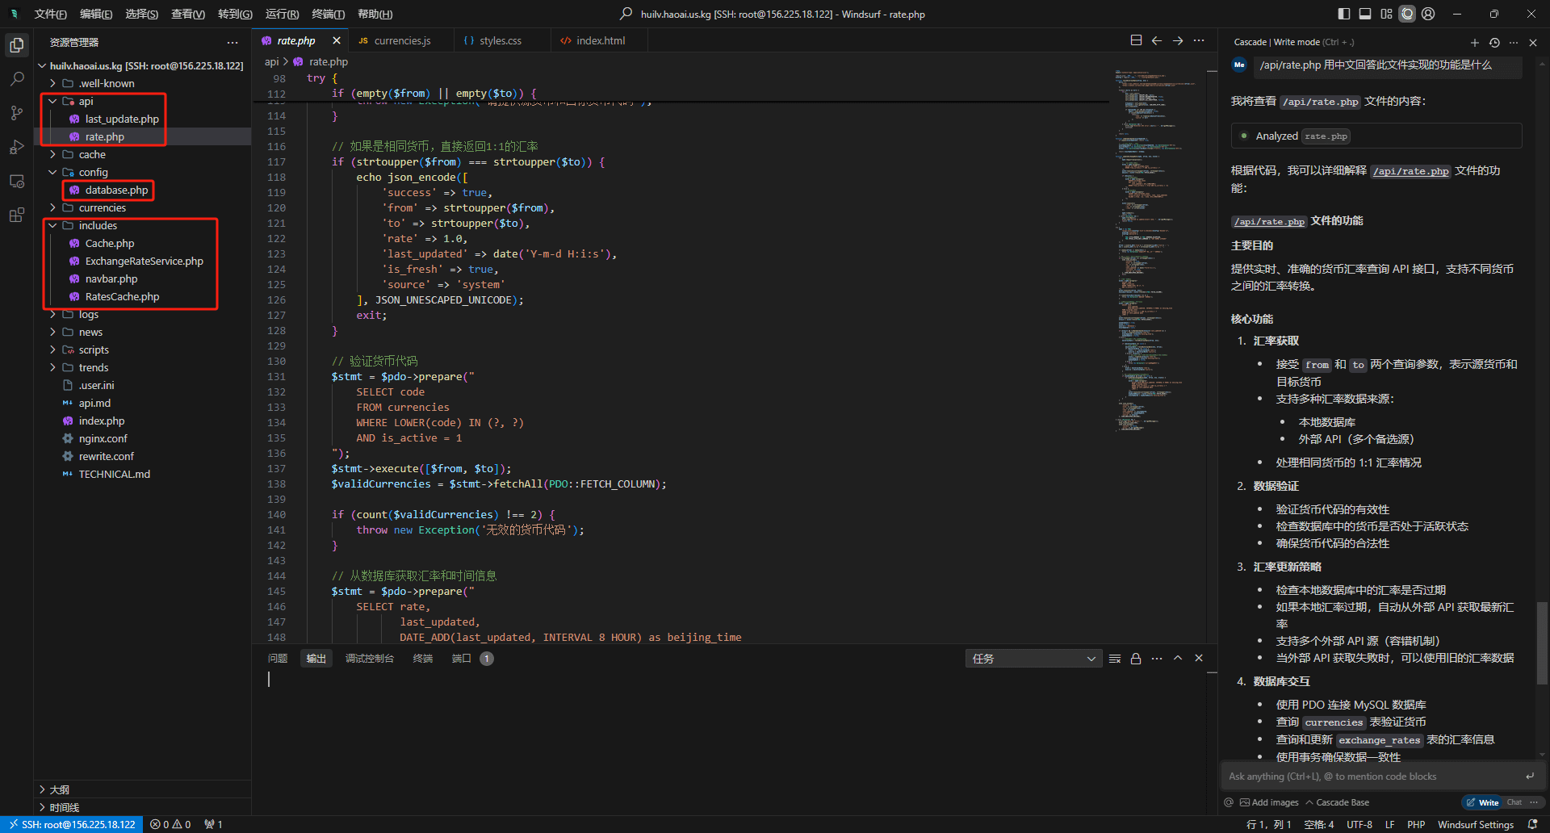The height and width of the screenshot is (833, 1550).
Task: Expand the trends folder
Action: tap(52, 367)
